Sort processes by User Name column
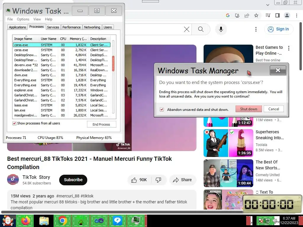The width and height of the screenshot is (303, 227). tap(49, 39)
